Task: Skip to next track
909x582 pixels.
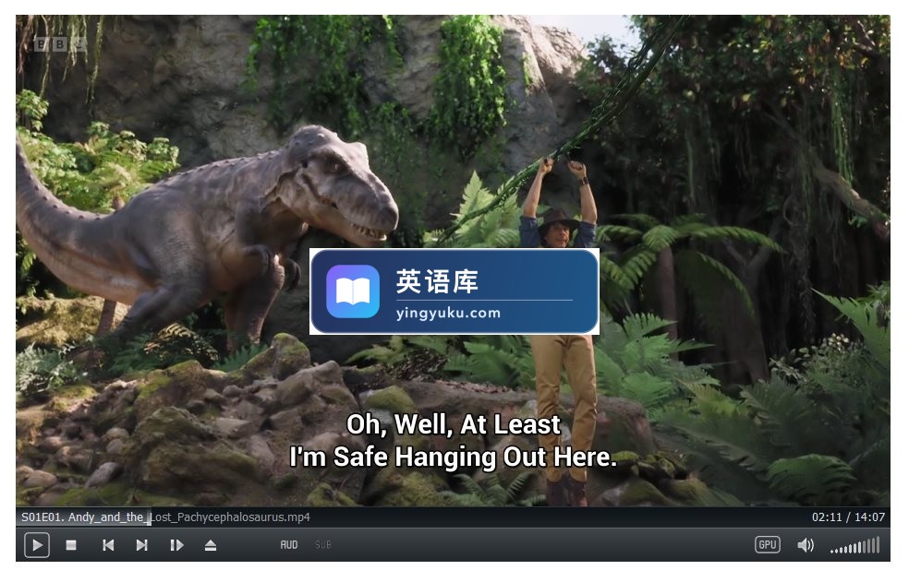Action: pos(142,545)
